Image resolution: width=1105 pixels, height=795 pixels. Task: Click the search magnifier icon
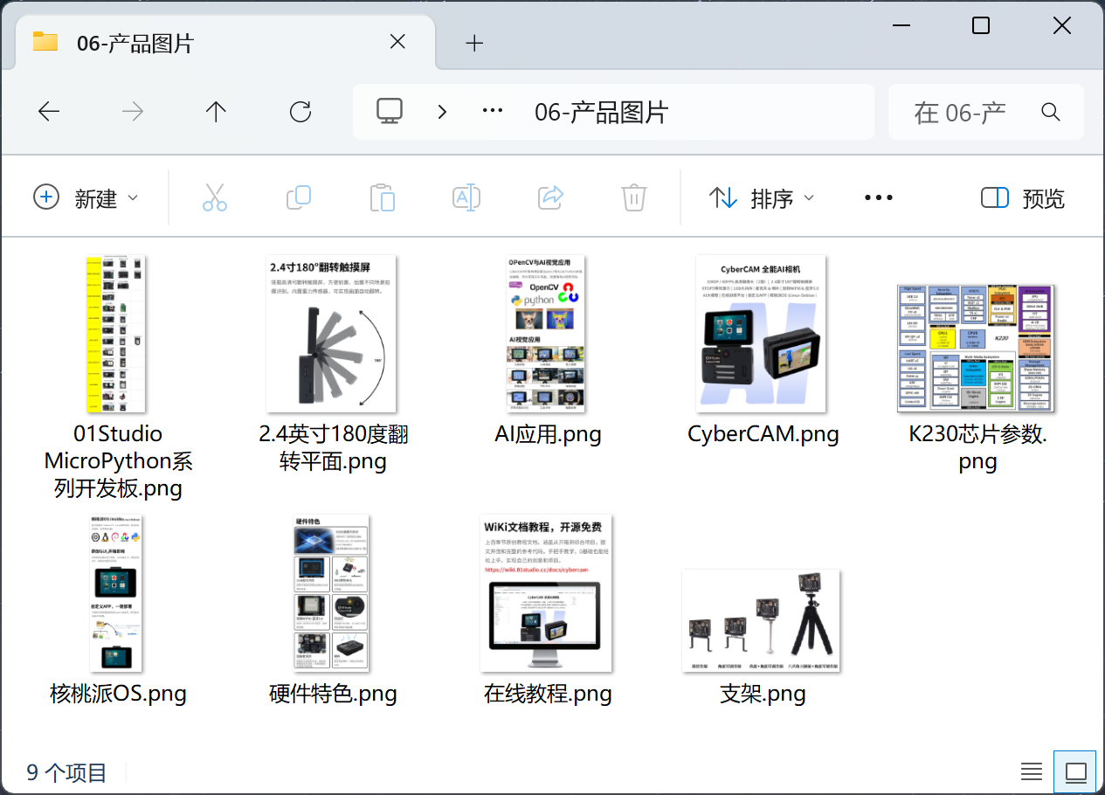point(1051,112)
